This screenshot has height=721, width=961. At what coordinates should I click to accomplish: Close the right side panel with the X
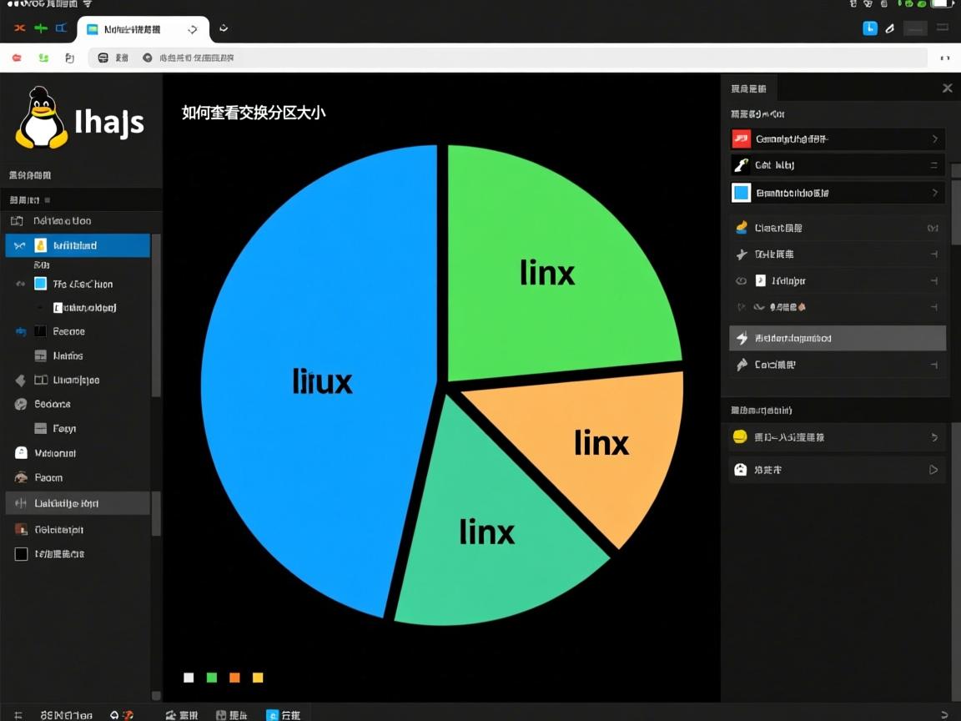coord(947,88)
